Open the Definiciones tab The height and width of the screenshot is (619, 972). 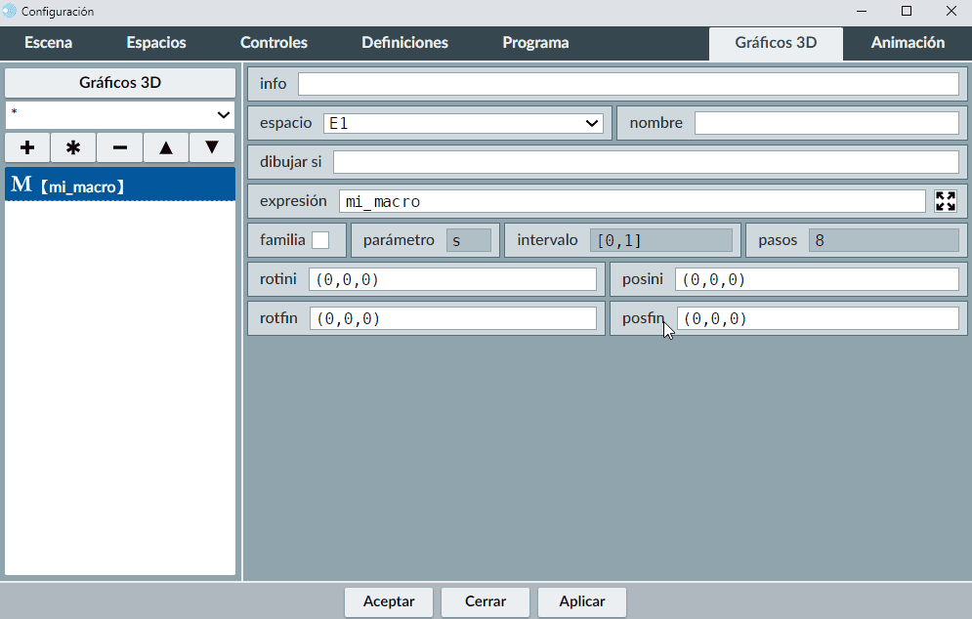tap(404, 43)
